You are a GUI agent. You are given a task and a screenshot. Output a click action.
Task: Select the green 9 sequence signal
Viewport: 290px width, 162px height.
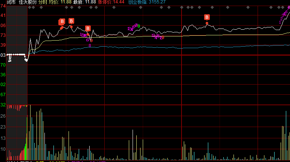(139, 26)
